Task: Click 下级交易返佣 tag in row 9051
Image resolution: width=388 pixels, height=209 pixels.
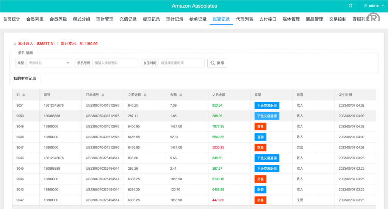Action: coord(267,105)
